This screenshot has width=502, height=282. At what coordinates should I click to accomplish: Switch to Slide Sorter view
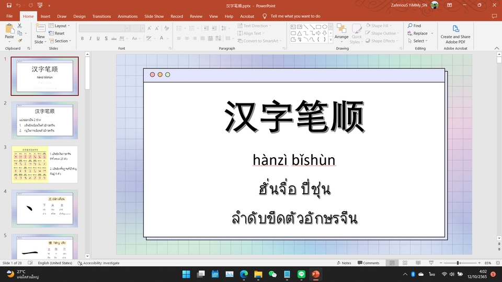[405, 263]
